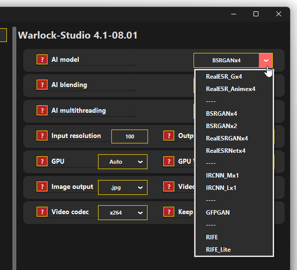Collapse the AI model dropdown arrow
Screen dimensions: 297x270
(266, 60)
